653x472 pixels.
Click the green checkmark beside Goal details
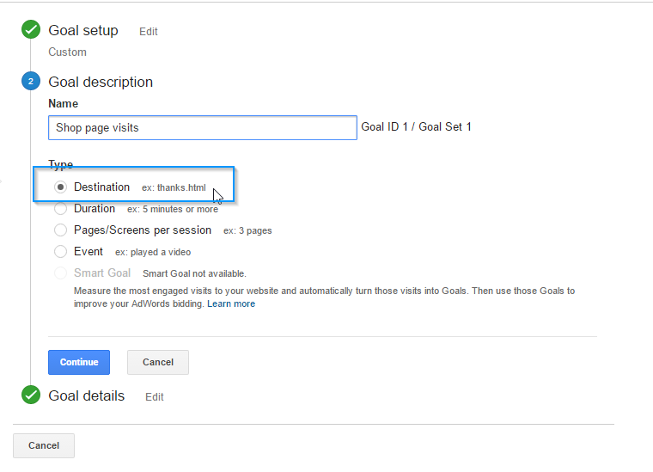pos(31,395)
